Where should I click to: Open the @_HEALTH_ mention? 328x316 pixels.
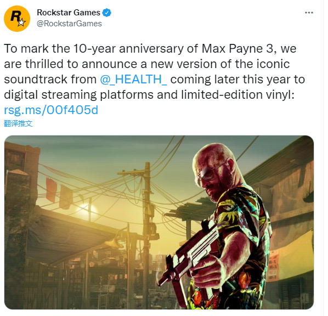click(133, 80)
